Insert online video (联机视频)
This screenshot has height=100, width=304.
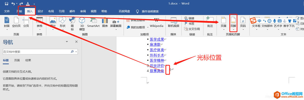[x=174, y=22]
